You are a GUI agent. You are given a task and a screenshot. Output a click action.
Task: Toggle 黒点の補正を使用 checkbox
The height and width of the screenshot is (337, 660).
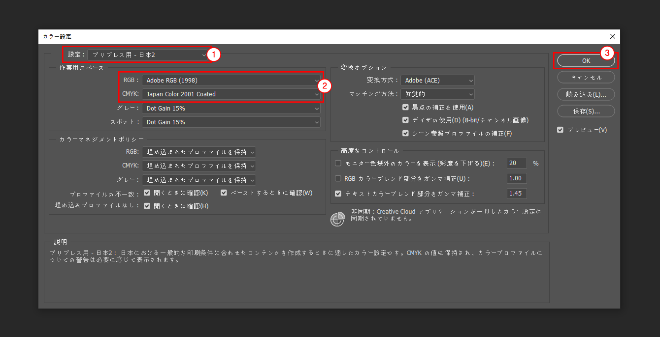pyautogui.click(x=405, y=107)
